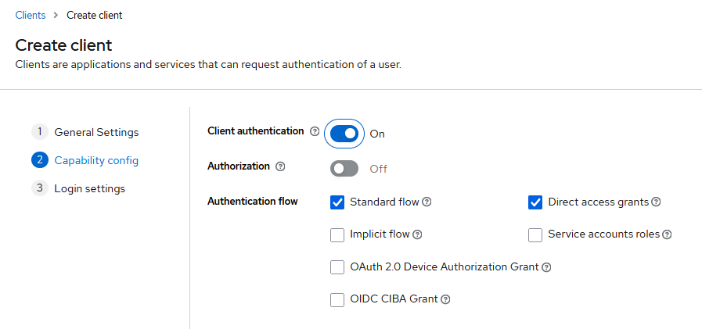Open Login settings wizard step
Screen dimensions: 702x329
point(89,188)
